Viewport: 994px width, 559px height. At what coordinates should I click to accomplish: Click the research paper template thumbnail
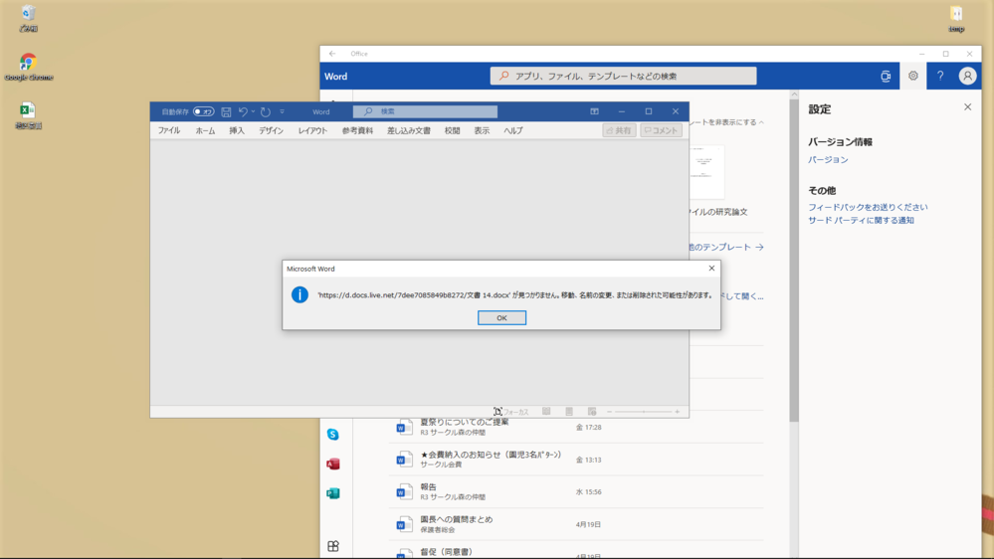point(706,172)
